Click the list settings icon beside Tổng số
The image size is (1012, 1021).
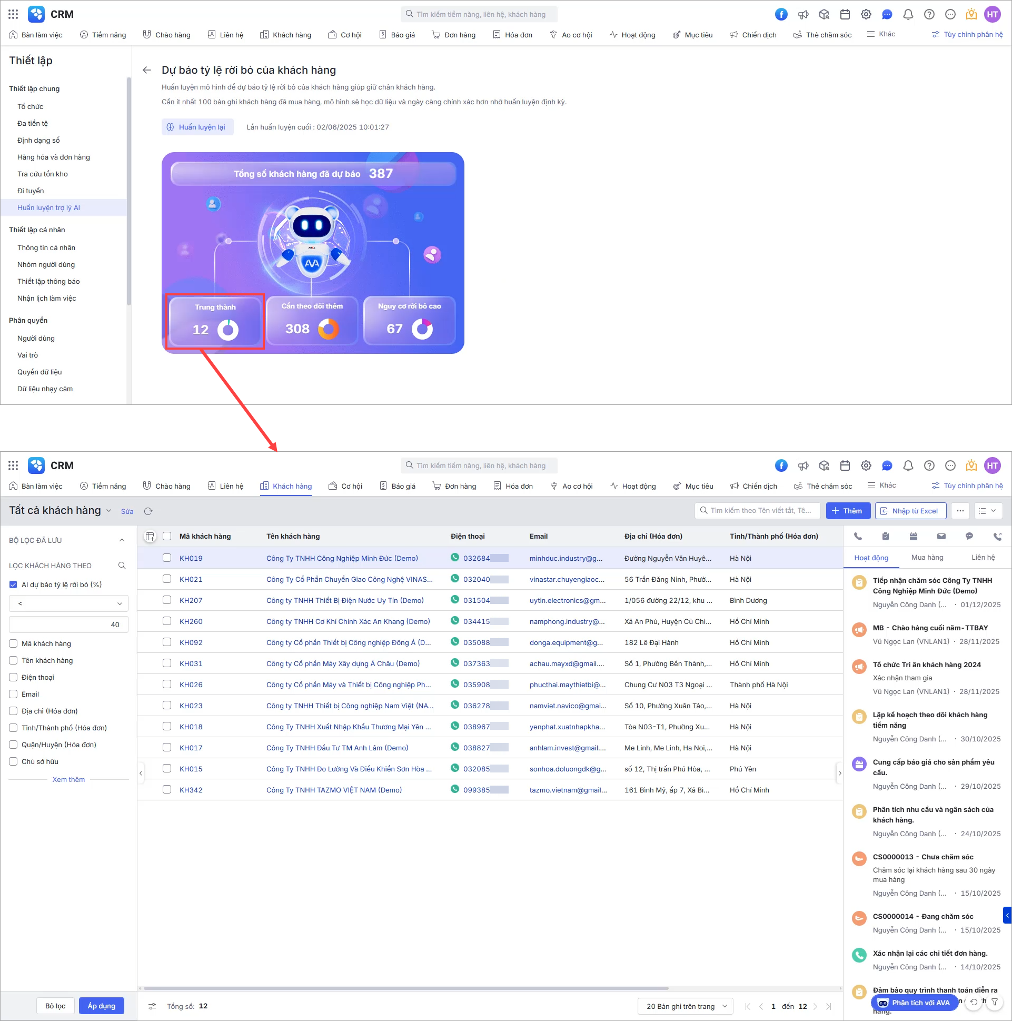tap(152, 1007)
